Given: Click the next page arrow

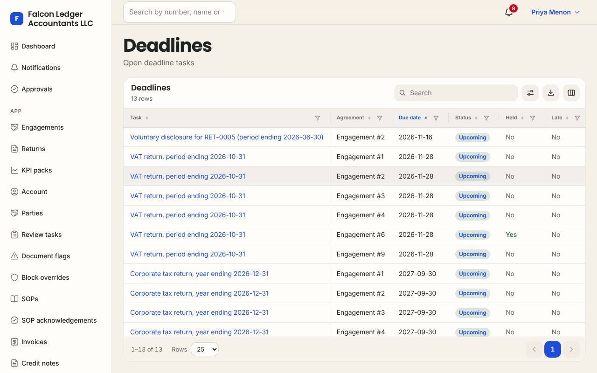Looking at the screenshot, I should tap(571, 349).
